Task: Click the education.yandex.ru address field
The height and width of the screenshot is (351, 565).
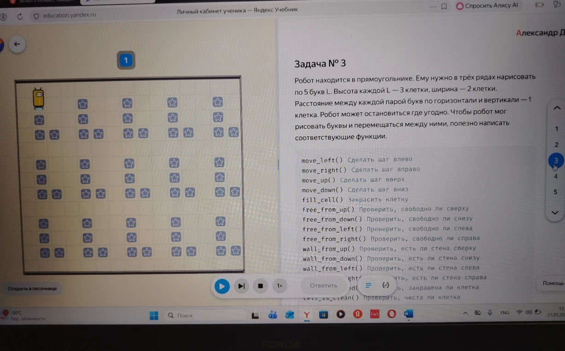Action: pyautogui.click(x=69, y=15)
